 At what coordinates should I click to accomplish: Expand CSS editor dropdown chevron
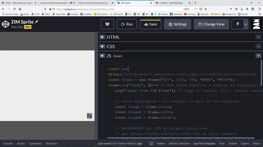(x=258, y=46)
